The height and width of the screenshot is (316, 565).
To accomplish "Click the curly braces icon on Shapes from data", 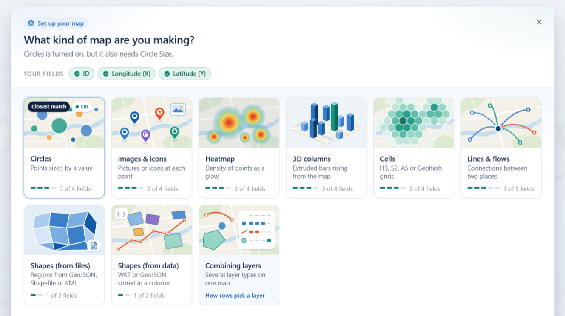I will 121,214.
